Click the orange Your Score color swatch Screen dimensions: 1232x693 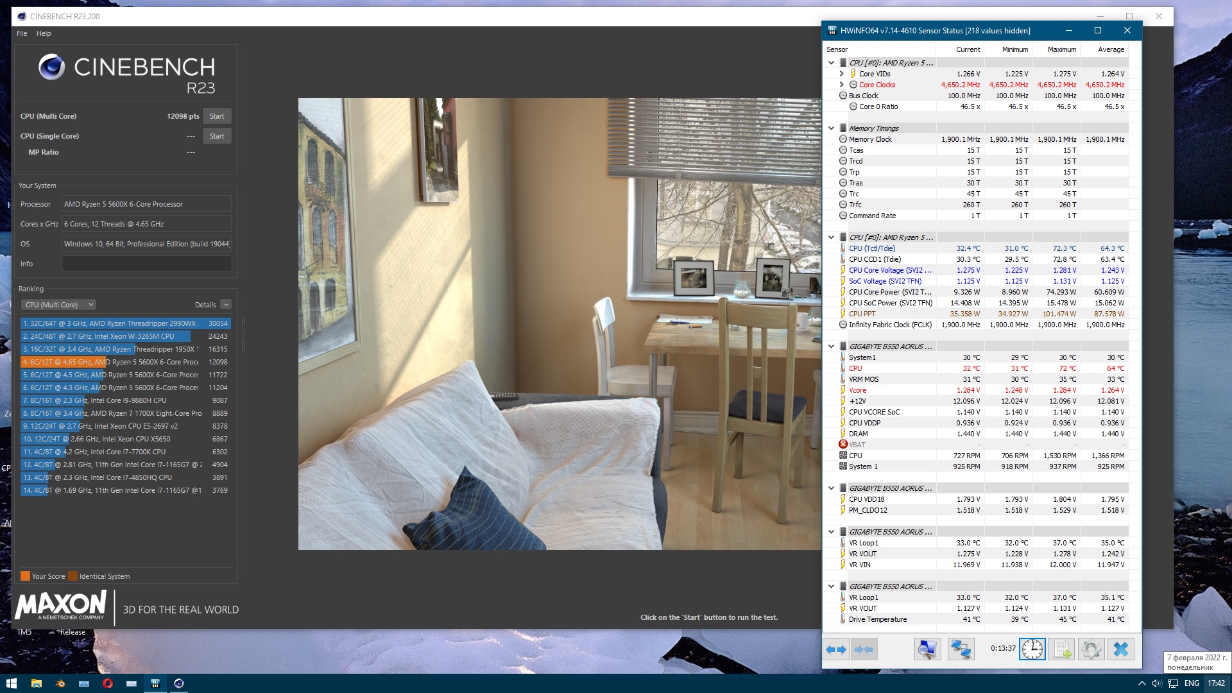click(25, 576)
